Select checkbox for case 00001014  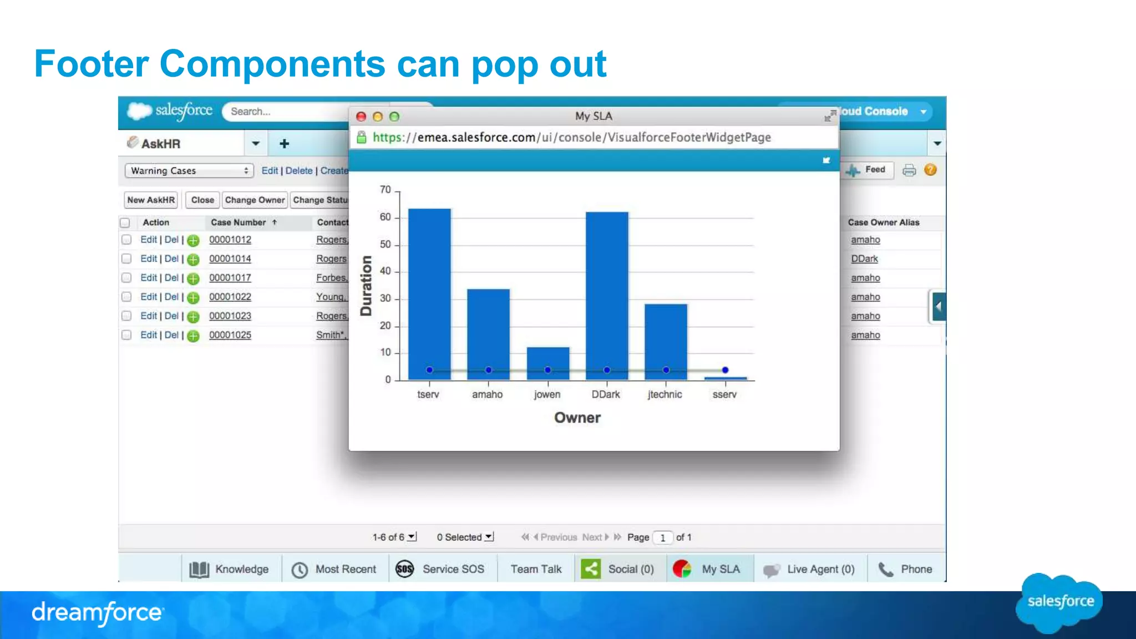click(x=126, y=258)
